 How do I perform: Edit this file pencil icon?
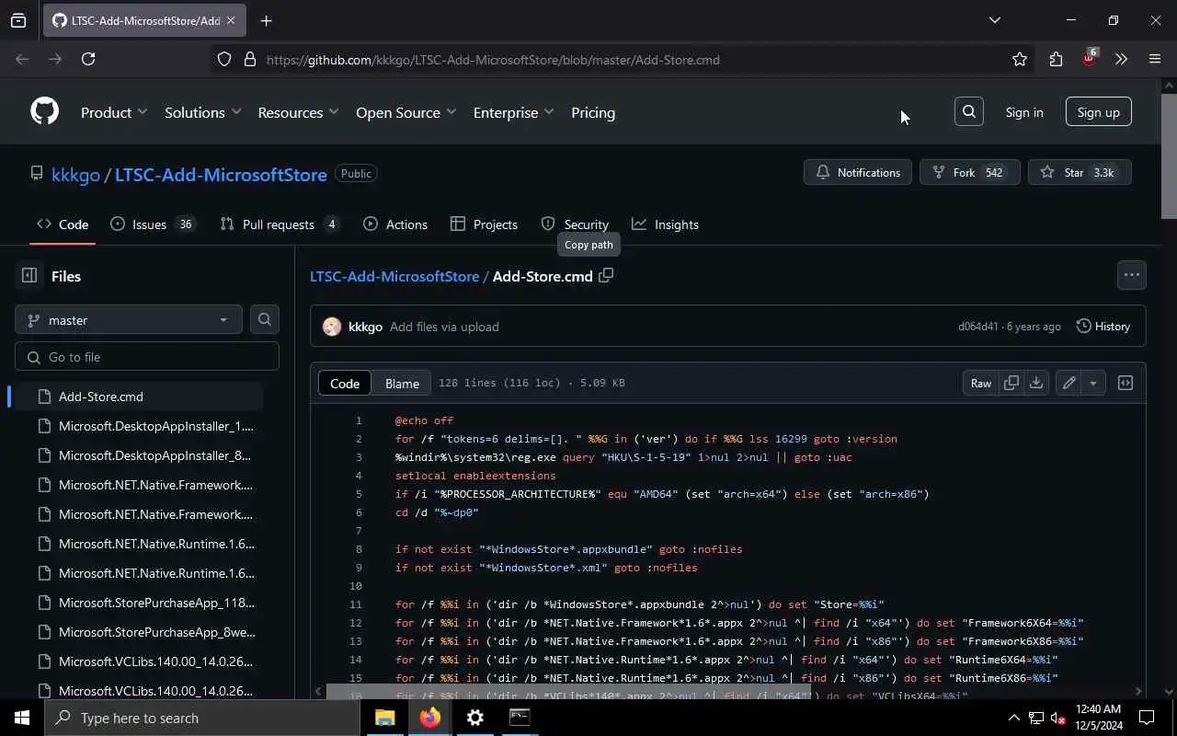[x=1068, y=383]
